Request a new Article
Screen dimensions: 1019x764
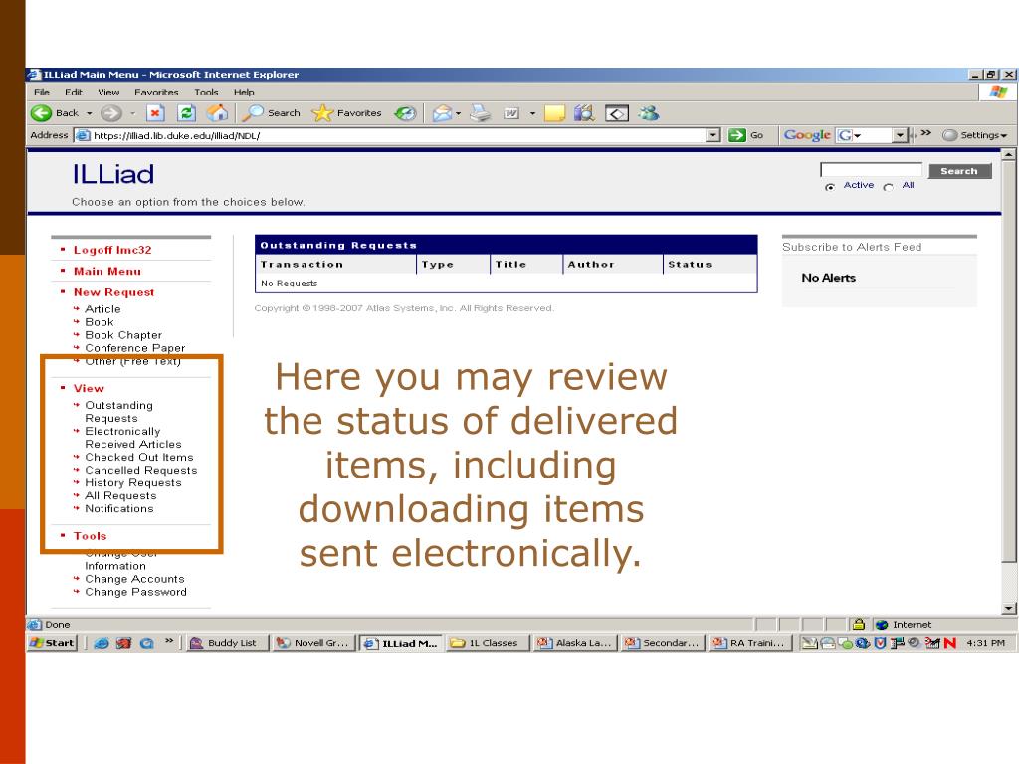click(102, 309)
